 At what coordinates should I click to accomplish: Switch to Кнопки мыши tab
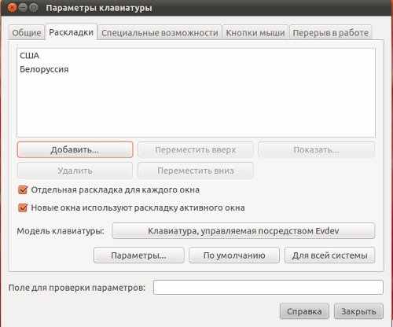coord(255,33)
